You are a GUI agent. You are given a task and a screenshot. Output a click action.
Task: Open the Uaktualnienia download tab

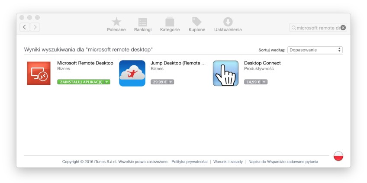point(228,25)
